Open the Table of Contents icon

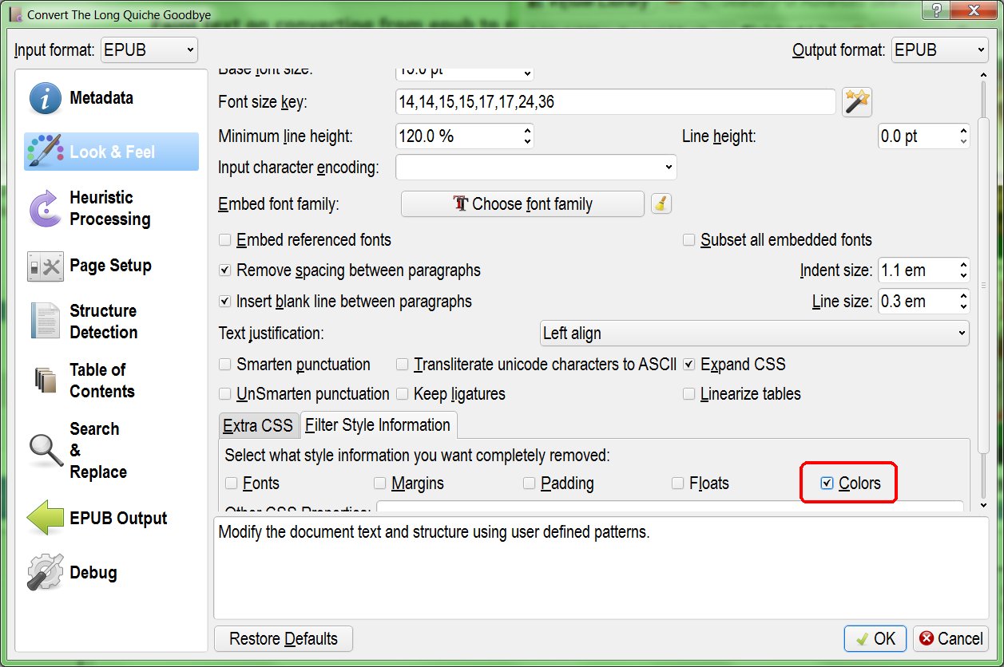[x=46, y=381]
